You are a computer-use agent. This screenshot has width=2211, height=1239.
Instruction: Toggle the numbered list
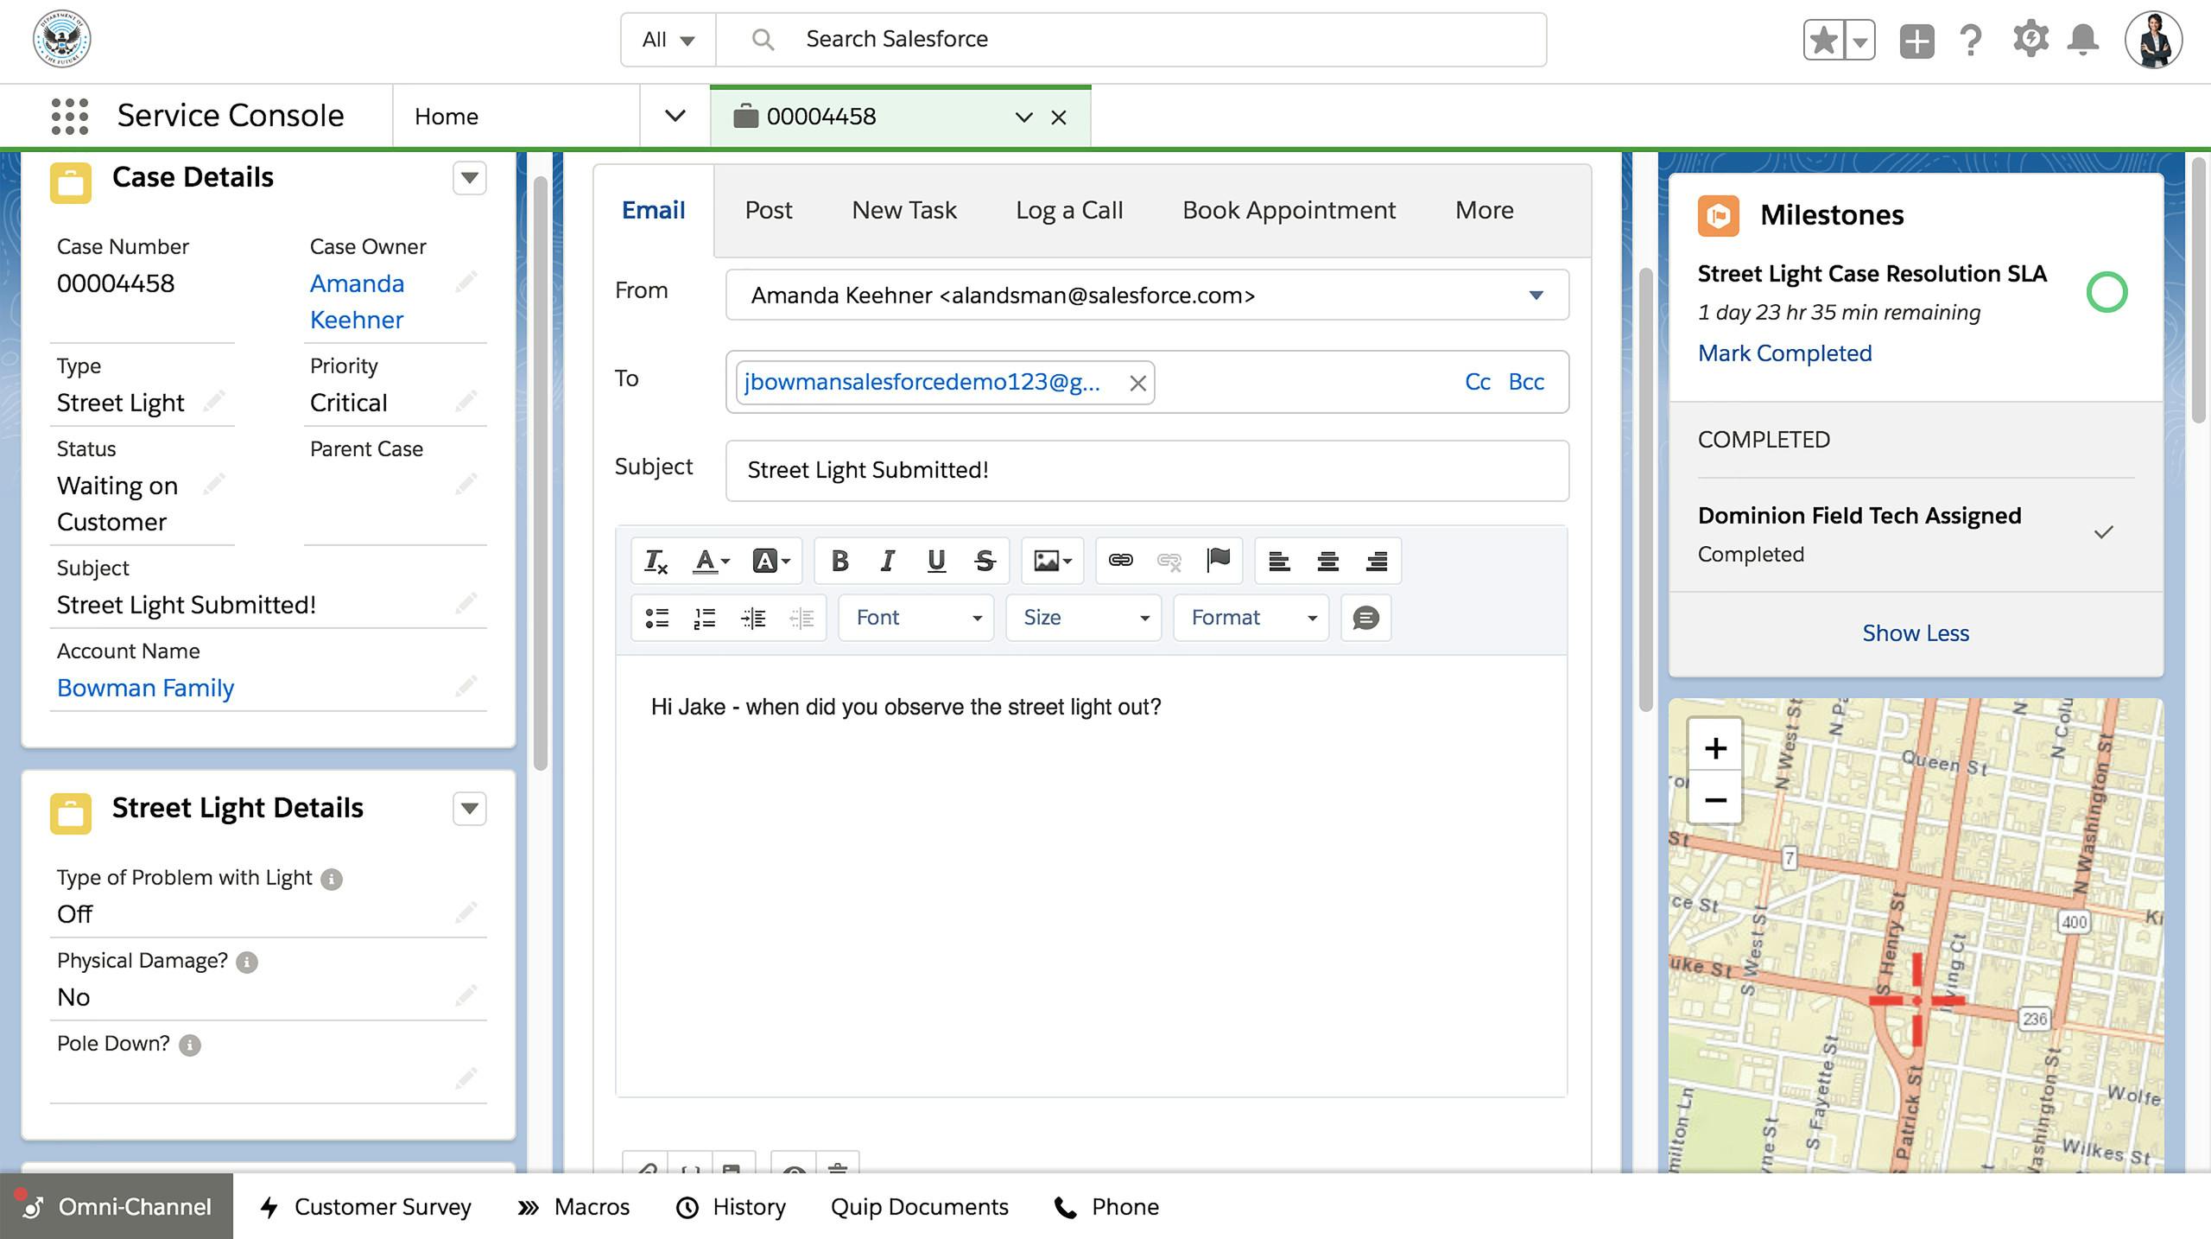click(705, 618)
